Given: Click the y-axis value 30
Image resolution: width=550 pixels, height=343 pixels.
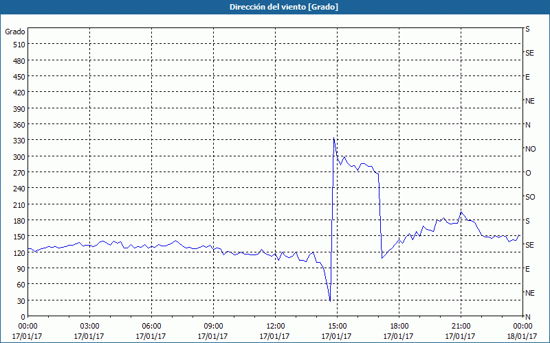Looking at the screenshot, I should coord(21,301).
